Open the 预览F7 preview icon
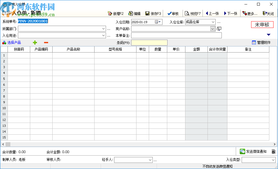 click(x=187, y=13)
